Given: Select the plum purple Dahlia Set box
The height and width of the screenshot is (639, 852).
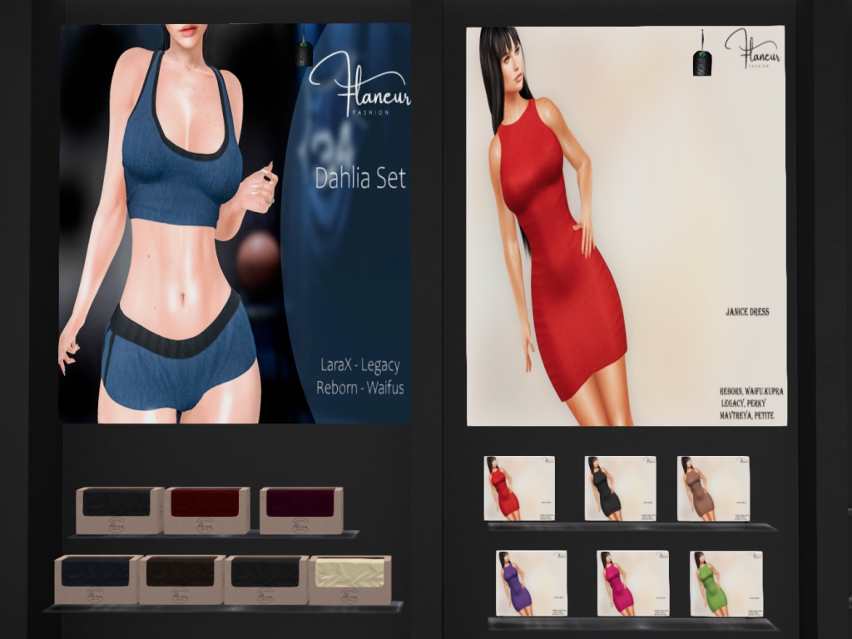Looking at the screenshot, I should 301,510.
